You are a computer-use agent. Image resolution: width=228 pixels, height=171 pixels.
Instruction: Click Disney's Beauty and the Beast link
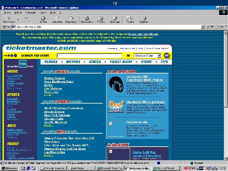pyautogui.click(x=65, y=149)
